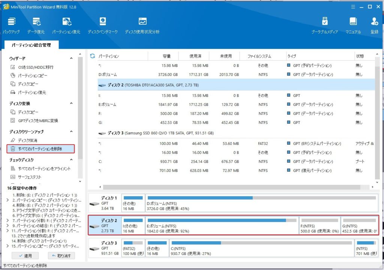
Task: Collapse the ウィザード section
Action: (71, 59)
